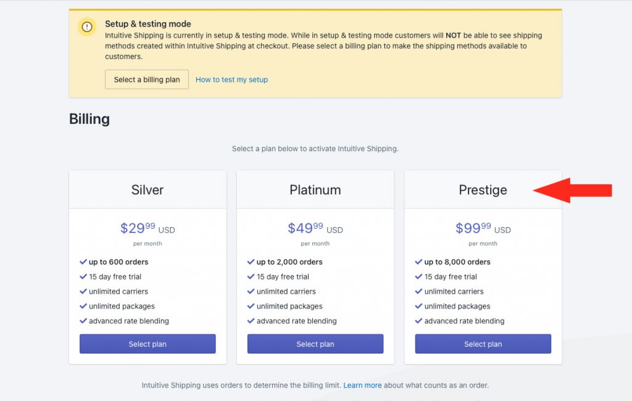Image resolution: width=632 pixels, height=401 pixels.
Task: Click the Prestige plan heading
Action: point(483,190)
